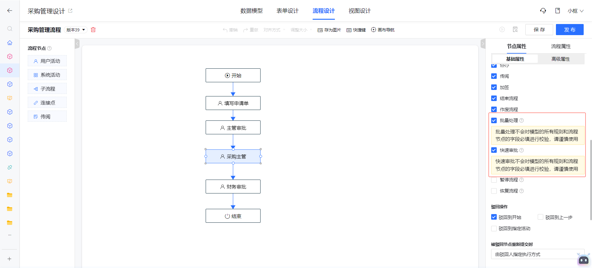
Task: Switch to the 表单设计 tab
Action: [x=288, y=11]
